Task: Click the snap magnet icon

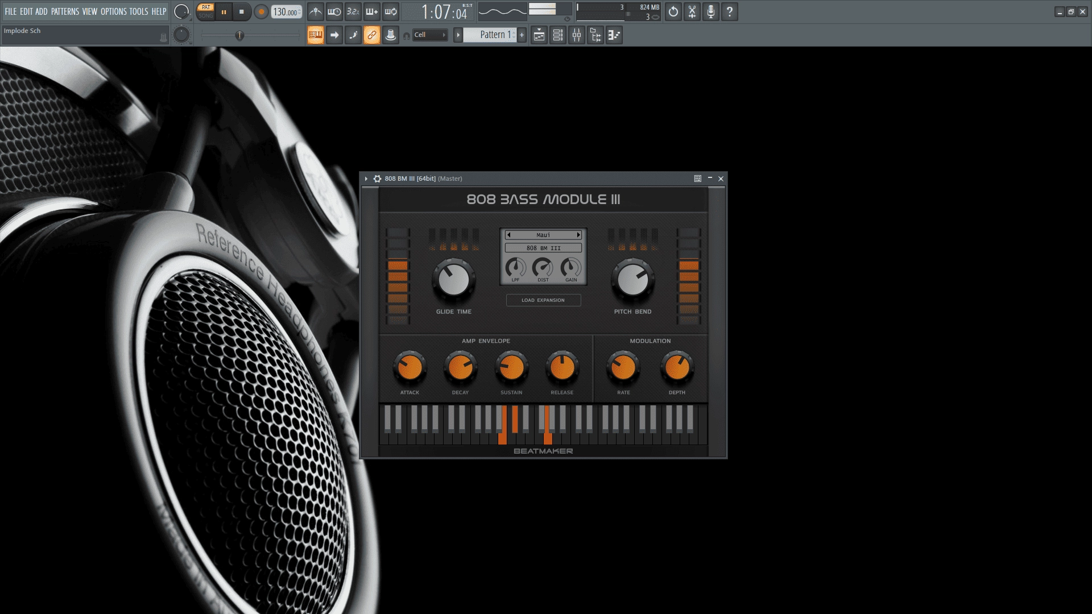Action: coord(406,36)
